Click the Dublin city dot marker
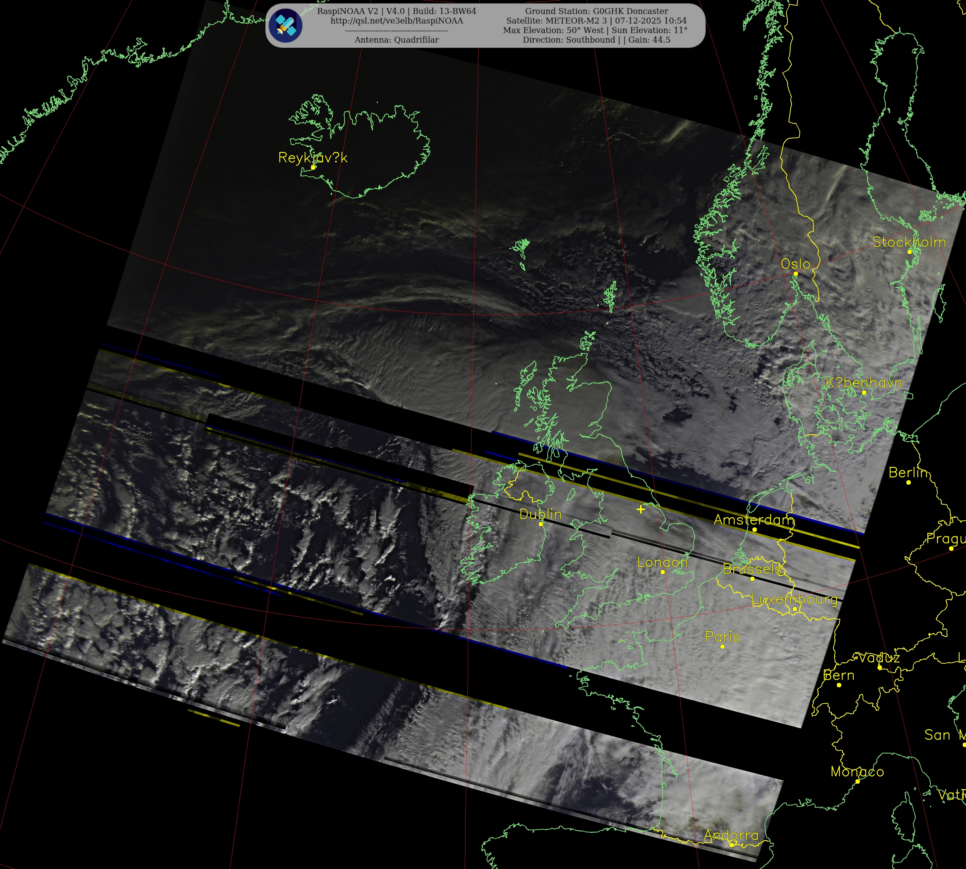This screenshot has width=966, height=869. coord(541,524)
